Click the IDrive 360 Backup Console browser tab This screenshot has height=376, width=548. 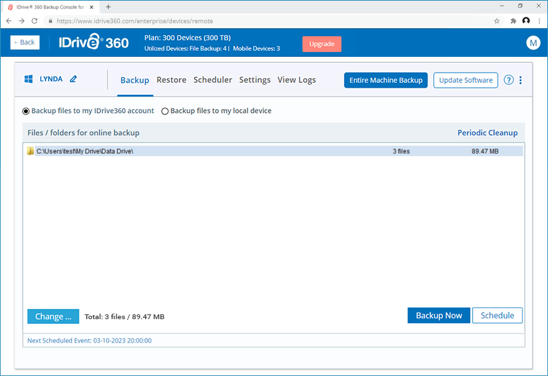click(51, 7)
